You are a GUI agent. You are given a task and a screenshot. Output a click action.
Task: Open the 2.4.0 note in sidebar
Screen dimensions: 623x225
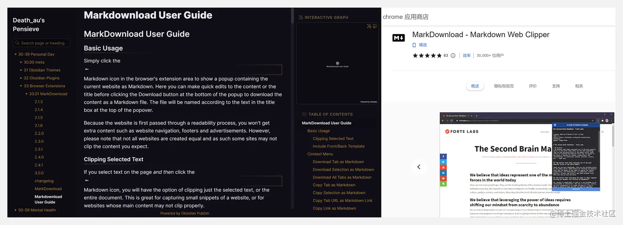(x=39, y=157)
